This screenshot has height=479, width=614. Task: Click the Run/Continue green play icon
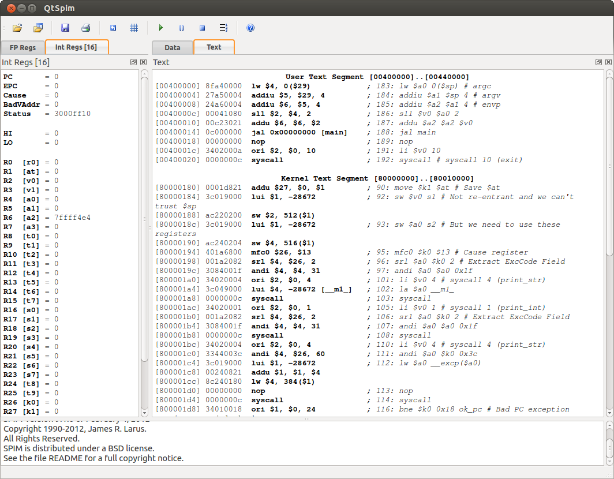160,27
